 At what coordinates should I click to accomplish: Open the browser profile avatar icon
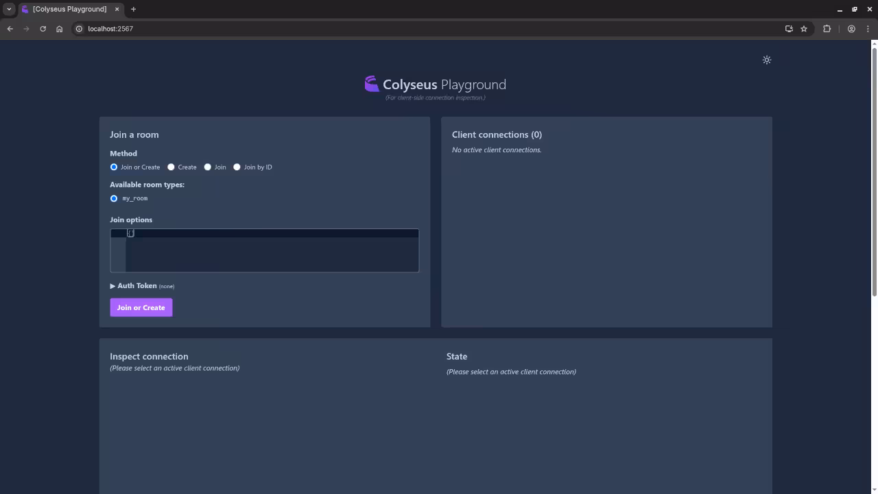click(851, 28)
